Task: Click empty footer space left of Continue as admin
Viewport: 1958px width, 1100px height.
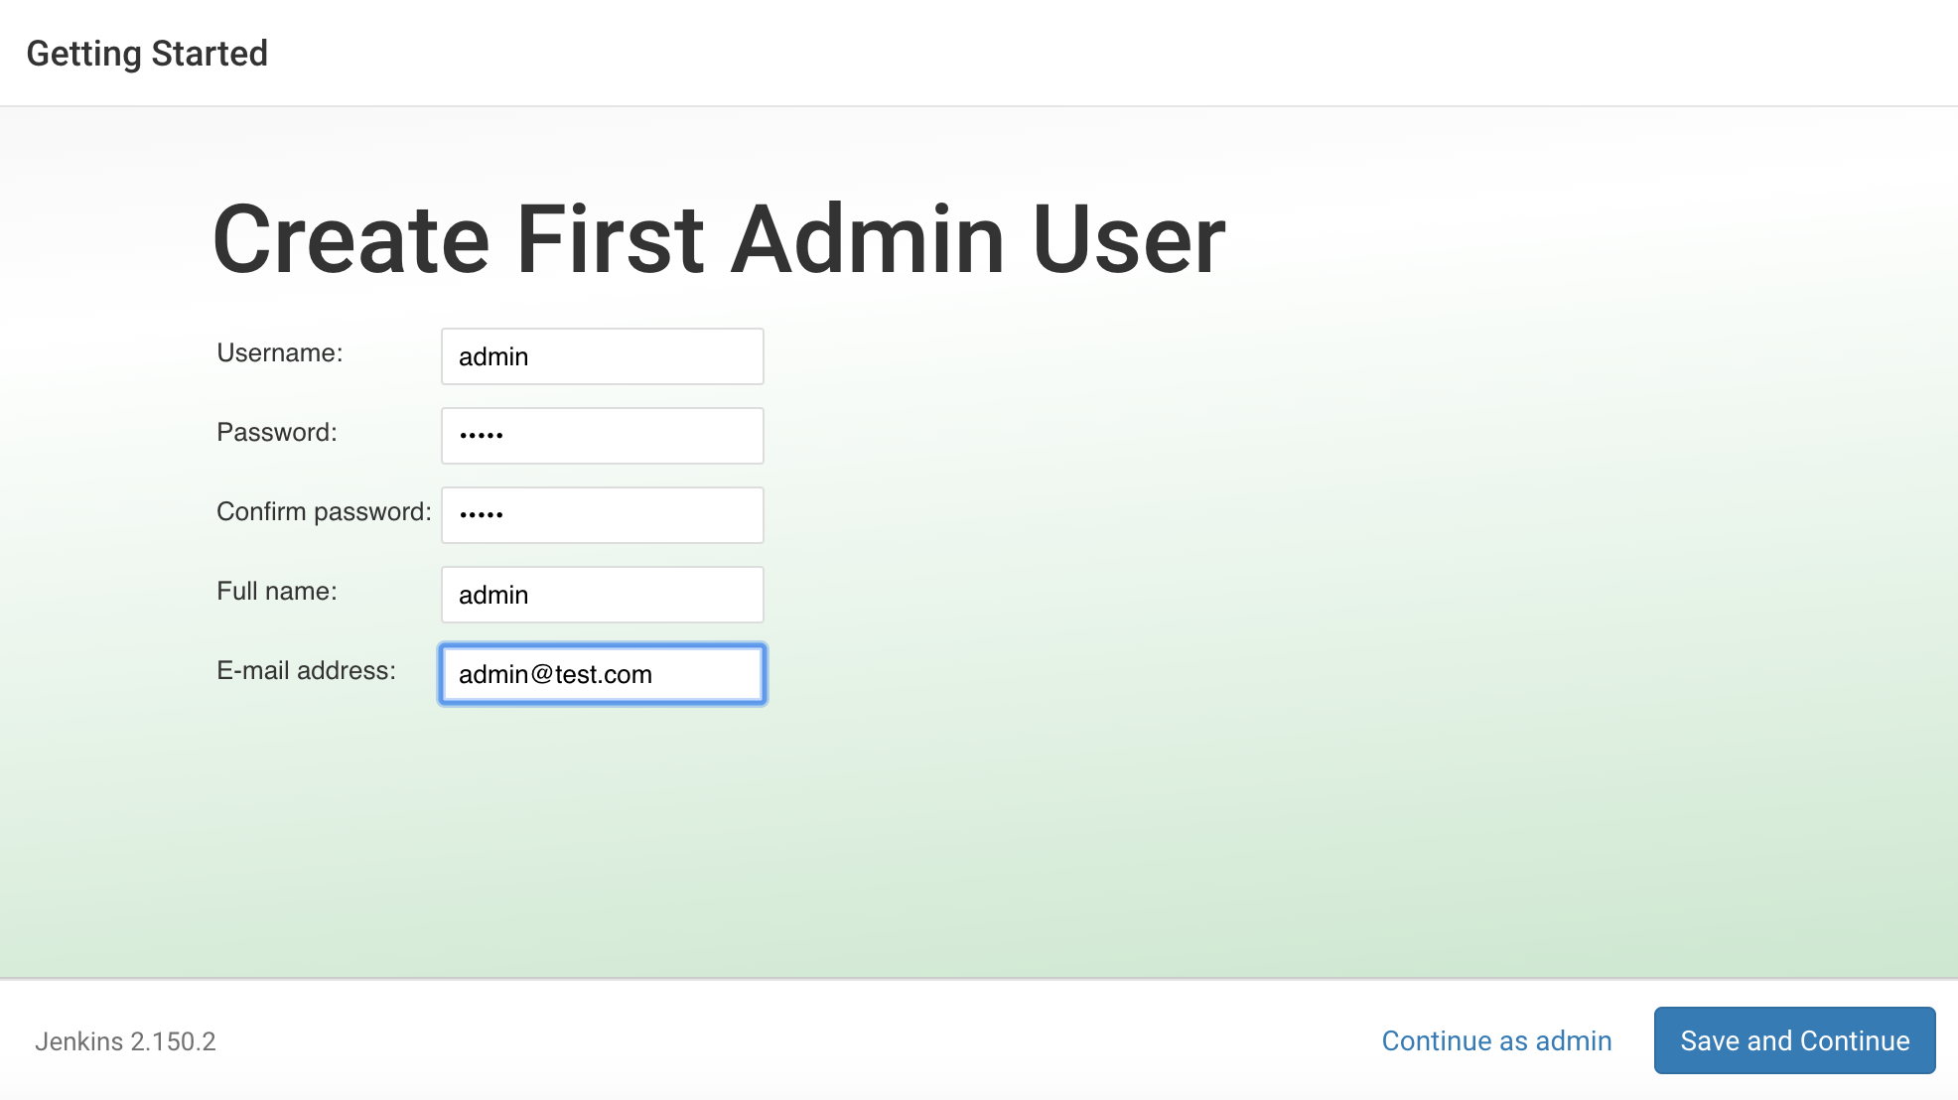Action: (x=794, y=1040)
